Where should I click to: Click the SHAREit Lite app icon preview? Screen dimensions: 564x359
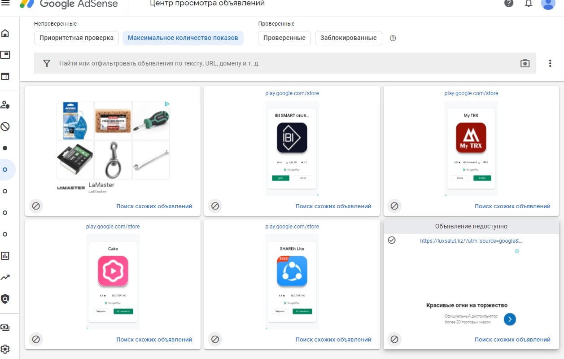292,271
